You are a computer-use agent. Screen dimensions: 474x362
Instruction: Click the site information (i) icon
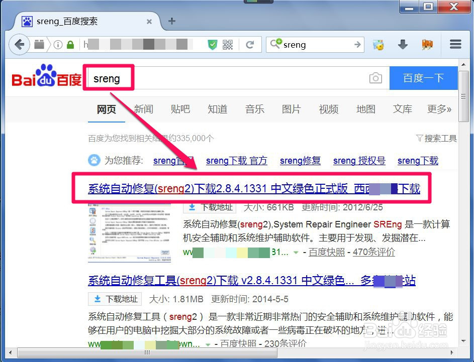click(x=58, y=45)
